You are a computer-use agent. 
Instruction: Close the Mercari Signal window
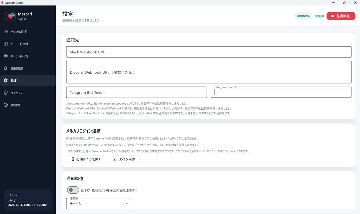pyautogui.click(x=355, y=3)
